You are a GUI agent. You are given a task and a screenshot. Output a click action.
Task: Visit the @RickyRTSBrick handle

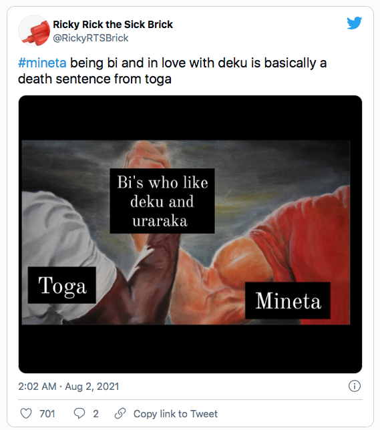click(91, 38)
